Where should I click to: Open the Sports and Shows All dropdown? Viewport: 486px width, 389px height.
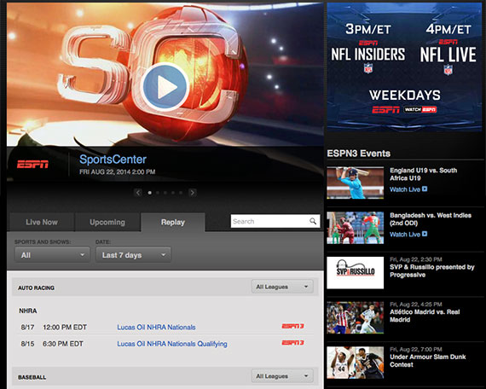click(52, 255)
